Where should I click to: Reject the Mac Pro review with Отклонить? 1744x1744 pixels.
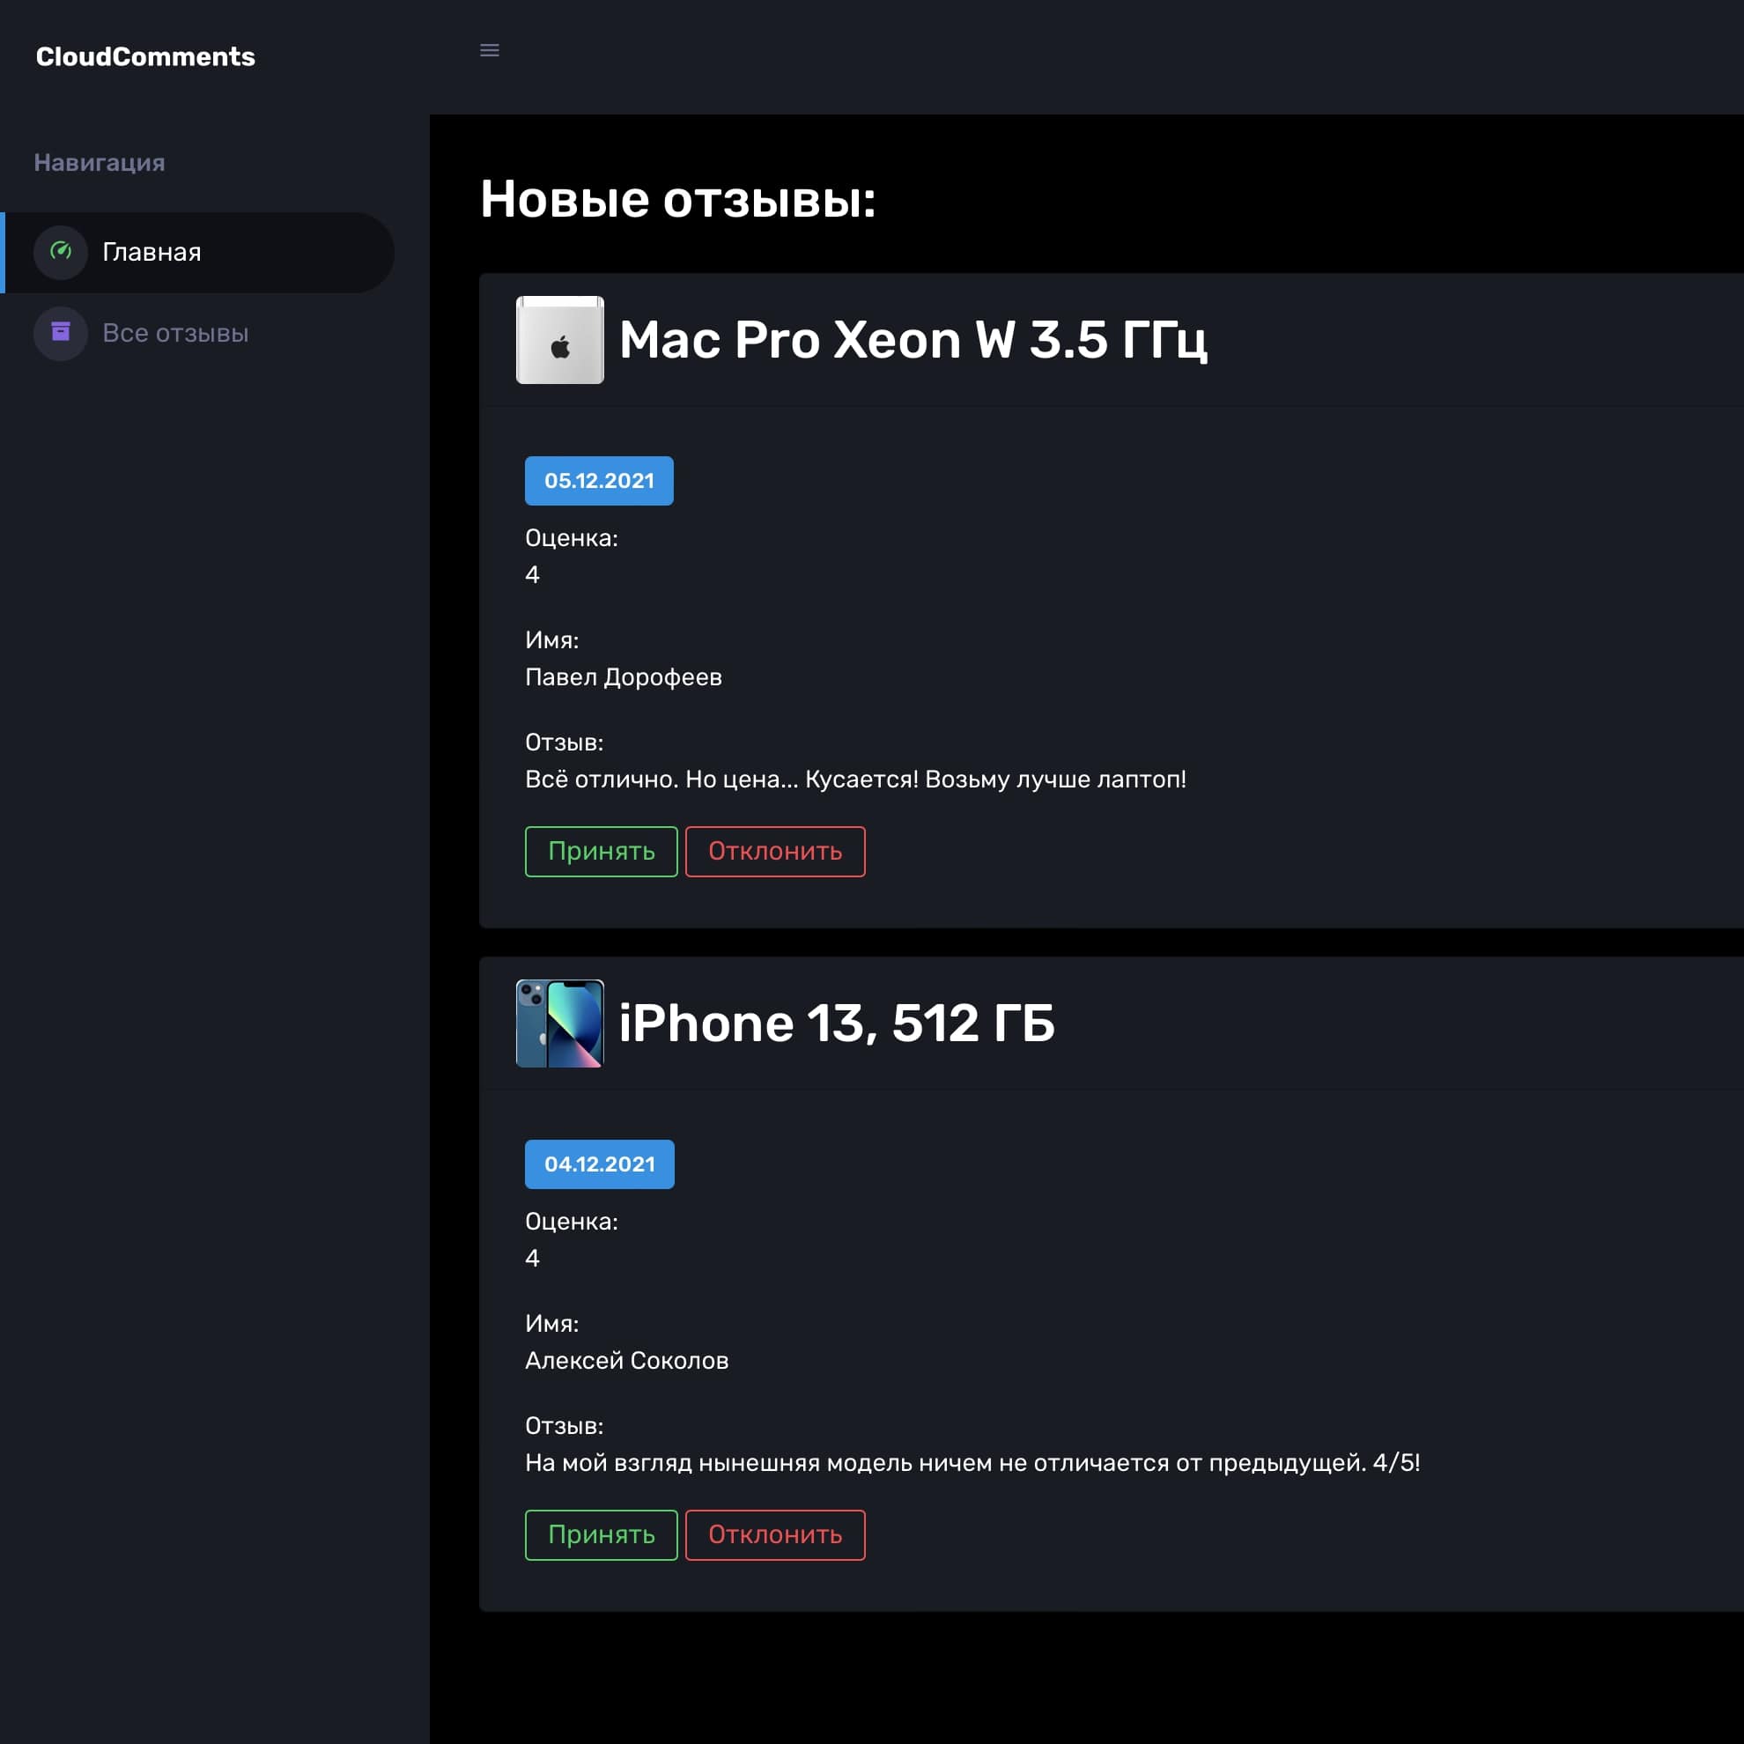pos(775,851)
